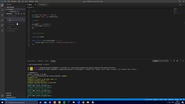Refresh the SMSENDER explorer tree
The height and width of the screenshot is (104, 185).
(21, 14)
